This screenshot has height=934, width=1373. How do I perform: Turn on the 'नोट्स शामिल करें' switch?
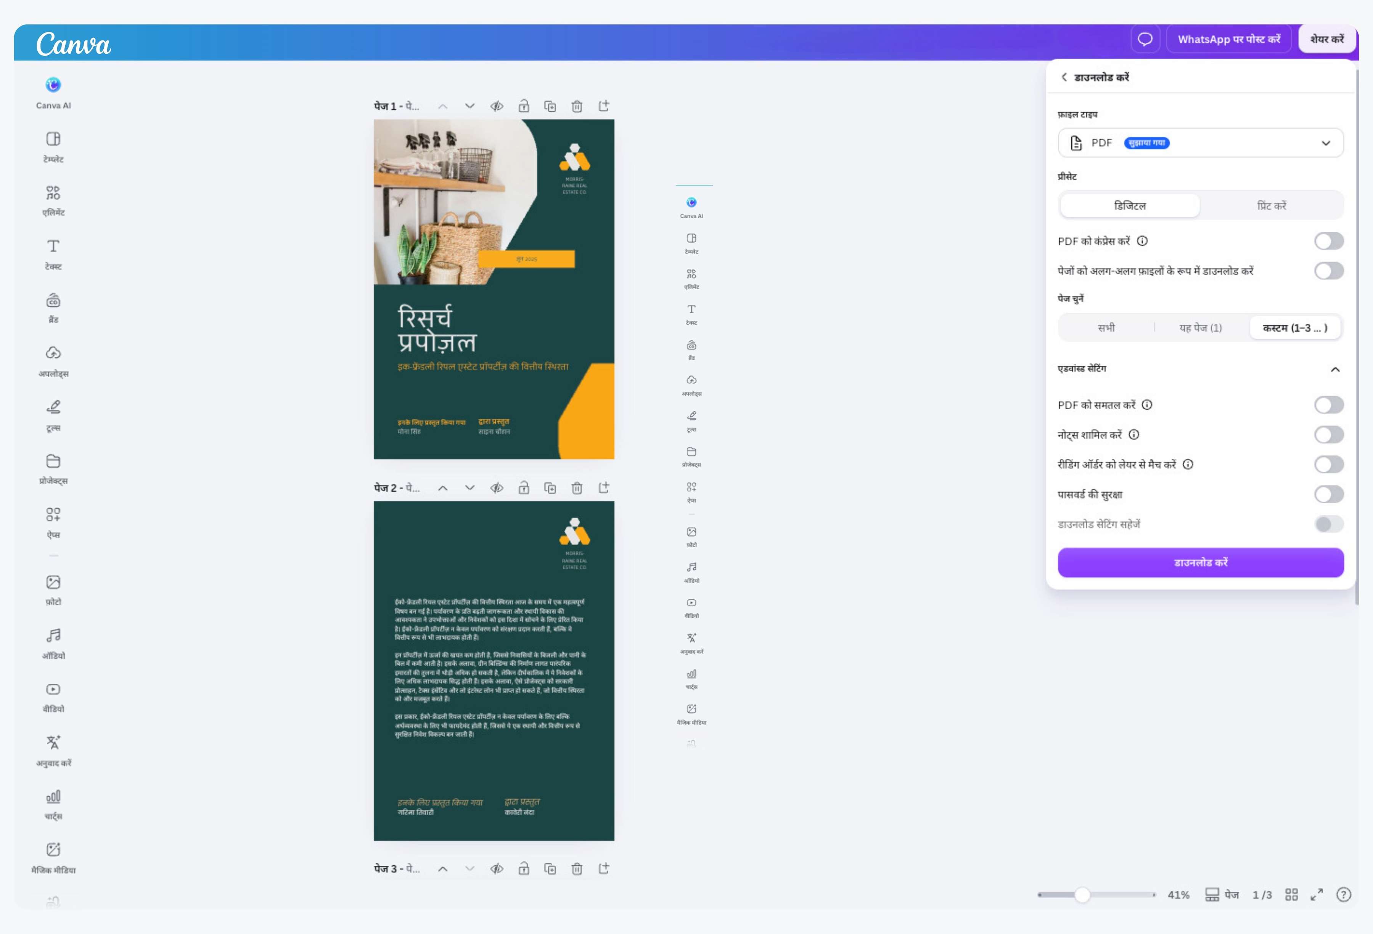coord(1329,434)
